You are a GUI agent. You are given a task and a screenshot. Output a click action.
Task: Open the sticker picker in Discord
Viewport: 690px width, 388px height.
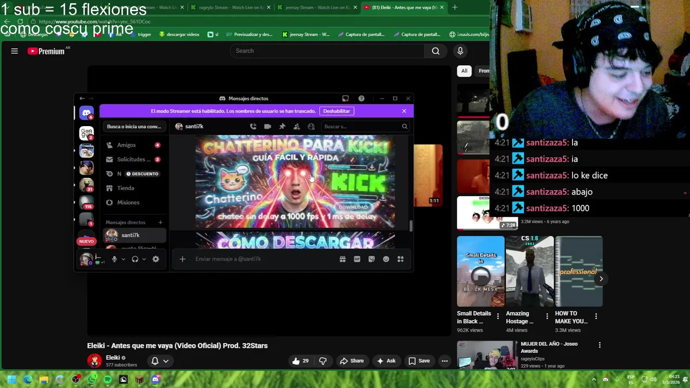371,259
